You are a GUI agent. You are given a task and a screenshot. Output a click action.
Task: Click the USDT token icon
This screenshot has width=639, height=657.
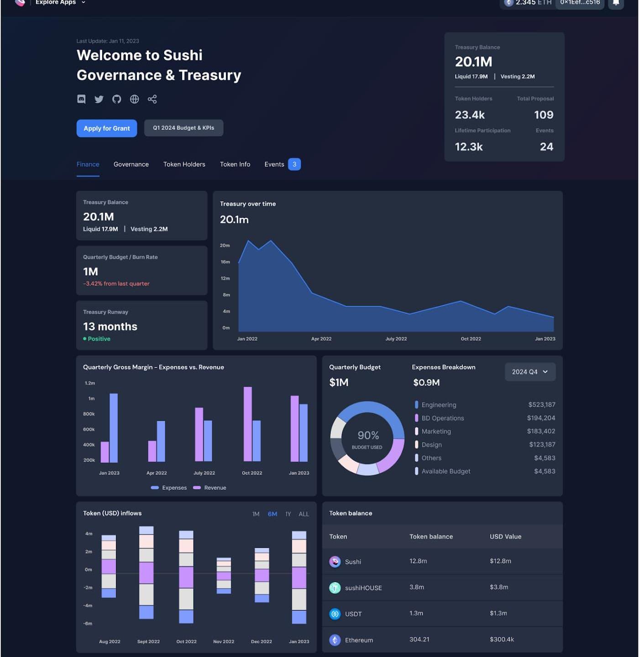tap(335, 614)
